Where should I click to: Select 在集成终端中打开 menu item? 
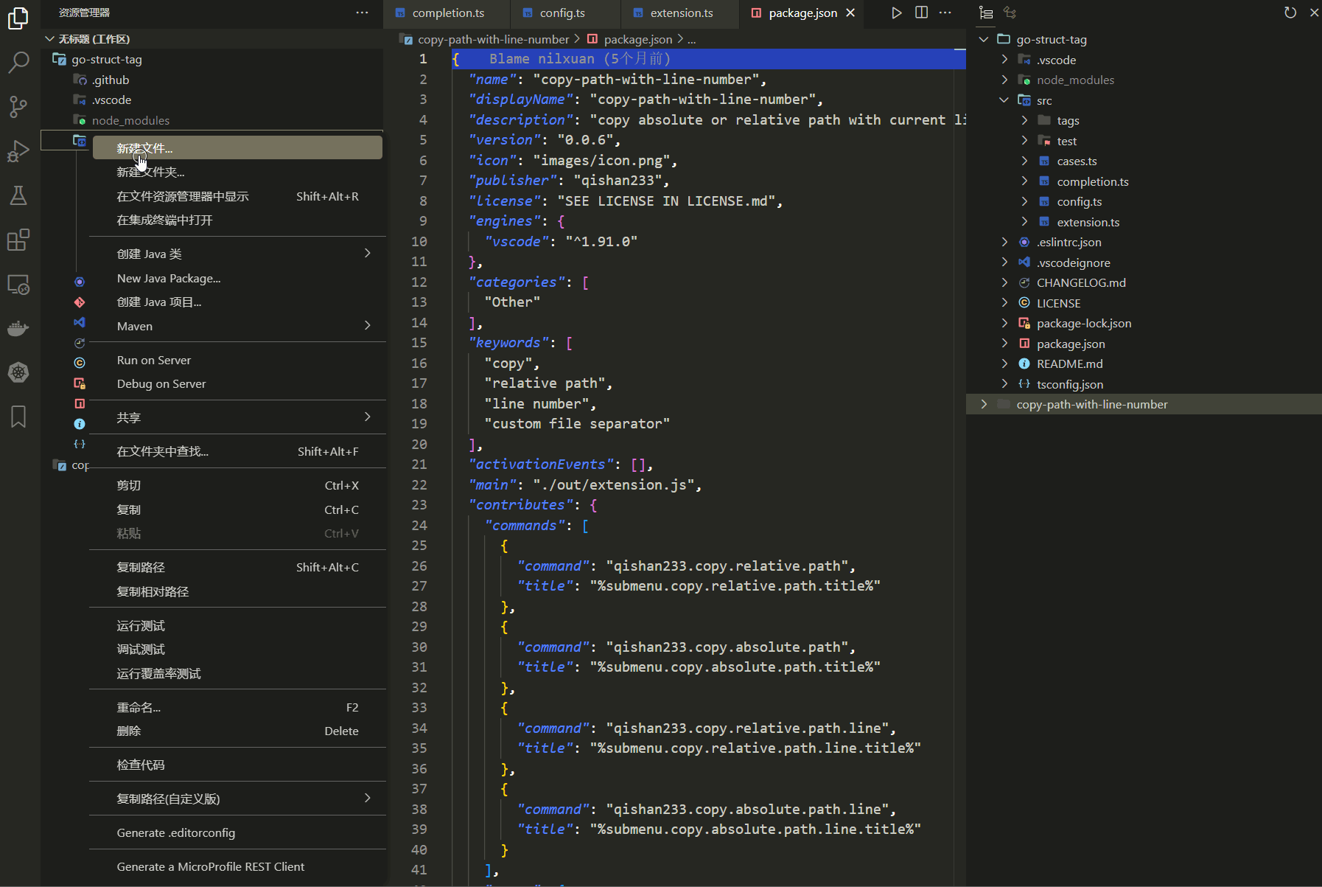(x=237, y=220)
